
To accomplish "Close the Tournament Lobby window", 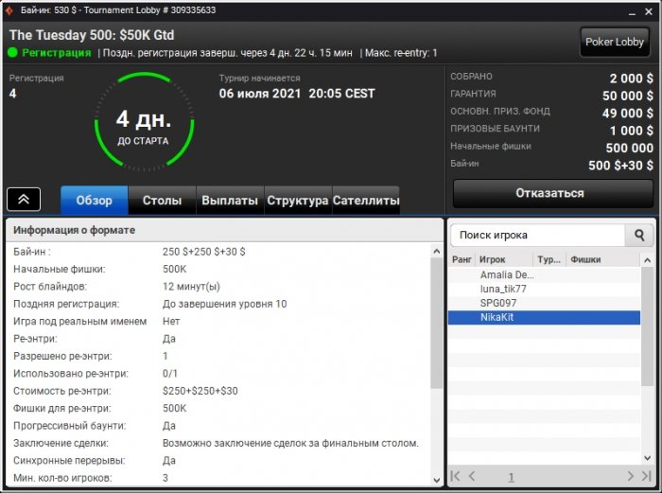I will click(649, 12).
